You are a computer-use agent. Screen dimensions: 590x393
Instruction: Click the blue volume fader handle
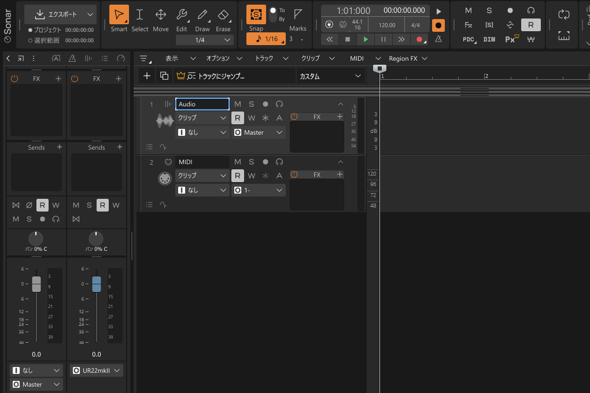click(97, 284)
